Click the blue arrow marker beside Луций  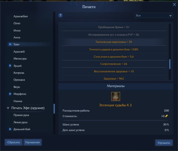click(x=10, y=66)
